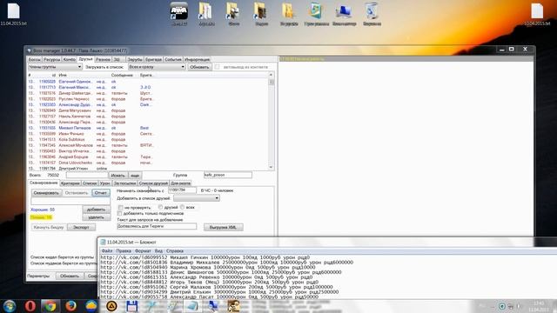Click the face avatar taskbar icon
557x313 pixels.
point(233,305)
